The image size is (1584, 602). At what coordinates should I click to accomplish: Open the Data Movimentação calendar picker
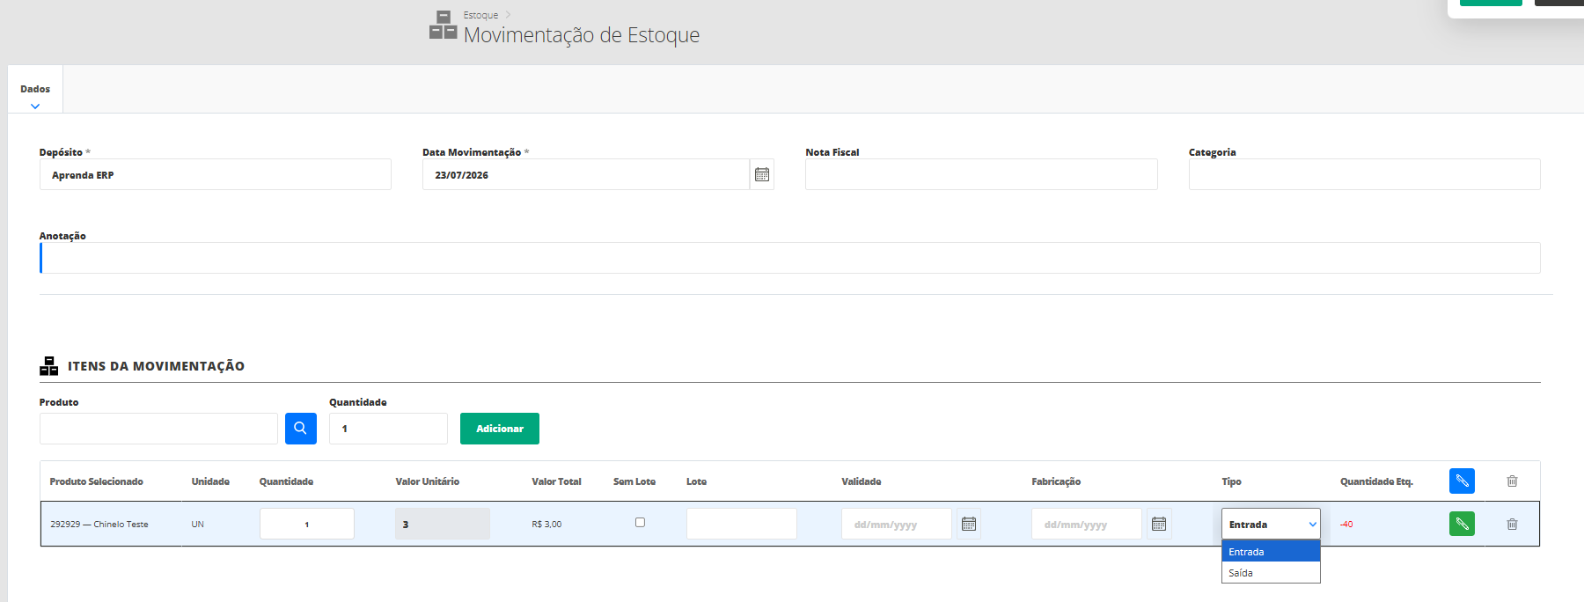coord(762,174)
